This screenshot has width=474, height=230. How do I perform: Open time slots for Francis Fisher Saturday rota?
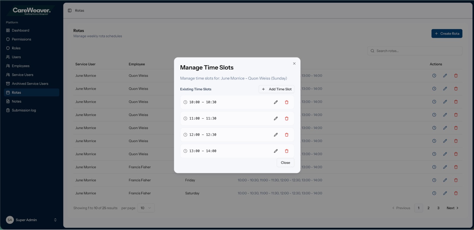coord(434,193)
